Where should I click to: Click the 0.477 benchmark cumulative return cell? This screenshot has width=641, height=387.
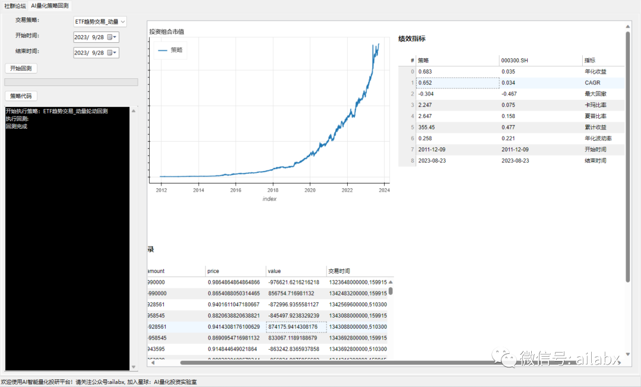click(541, 128)
